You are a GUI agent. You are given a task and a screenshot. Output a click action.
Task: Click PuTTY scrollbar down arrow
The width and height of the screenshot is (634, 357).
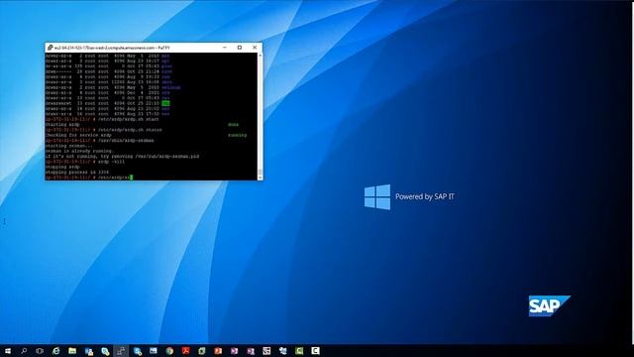(260, 178)
